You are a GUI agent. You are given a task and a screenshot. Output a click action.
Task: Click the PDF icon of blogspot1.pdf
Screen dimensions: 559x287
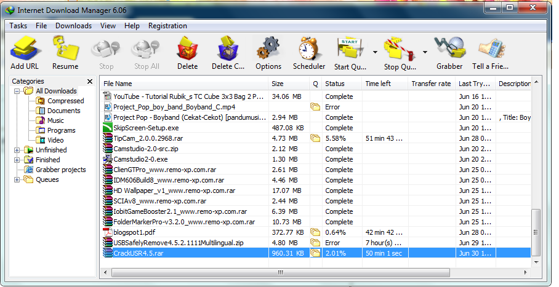108,232
